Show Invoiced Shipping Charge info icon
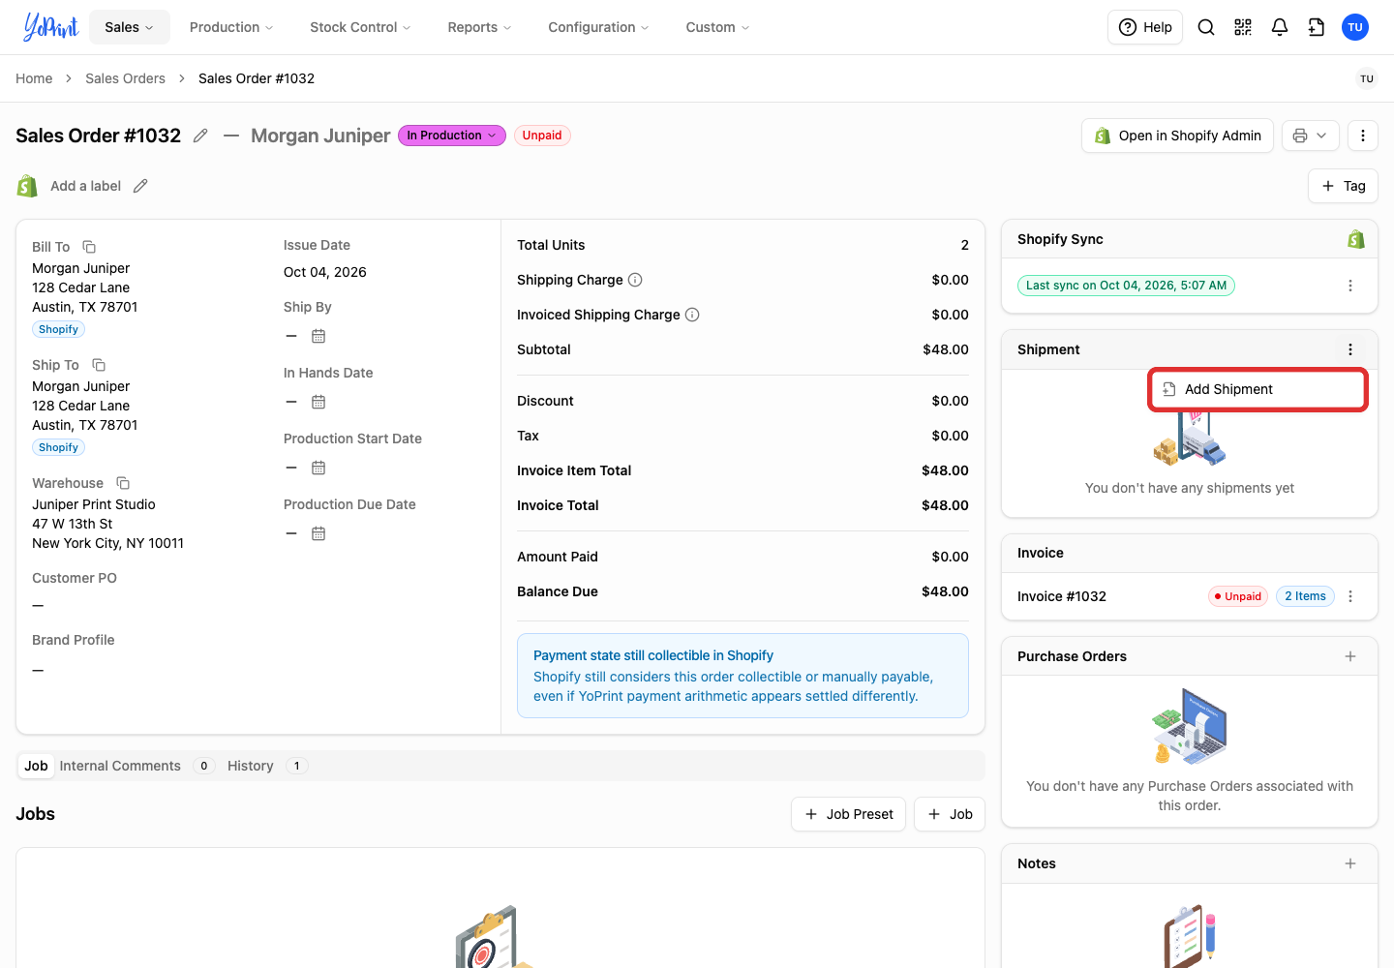This screenshot has height=968, width=1394. click(x=692, y=315)
